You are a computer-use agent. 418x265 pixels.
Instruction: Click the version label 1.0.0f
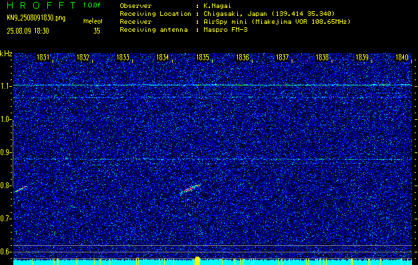click(92, 5)
